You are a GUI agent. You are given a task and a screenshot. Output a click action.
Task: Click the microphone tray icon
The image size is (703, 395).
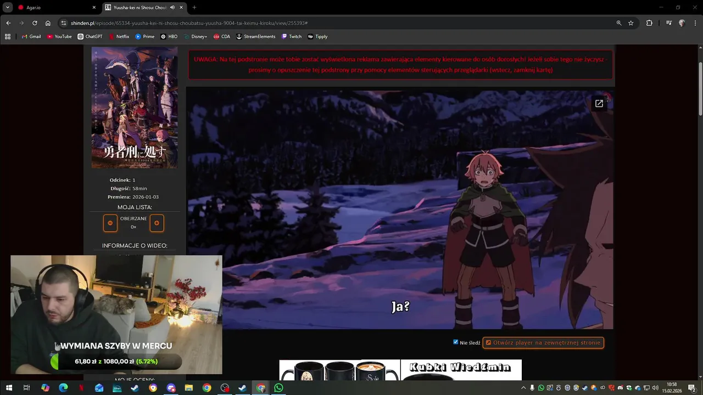pos(532,388)
